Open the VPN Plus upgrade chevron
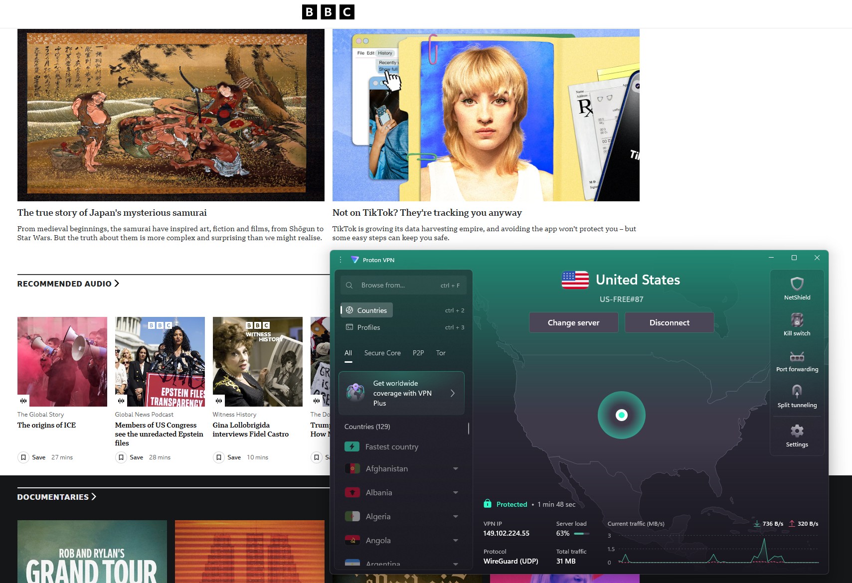 (453, 393)
